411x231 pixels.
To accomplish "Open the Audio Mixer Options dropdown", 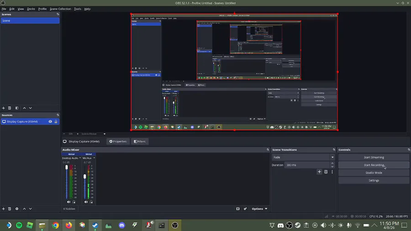I will tap(259, 209).
